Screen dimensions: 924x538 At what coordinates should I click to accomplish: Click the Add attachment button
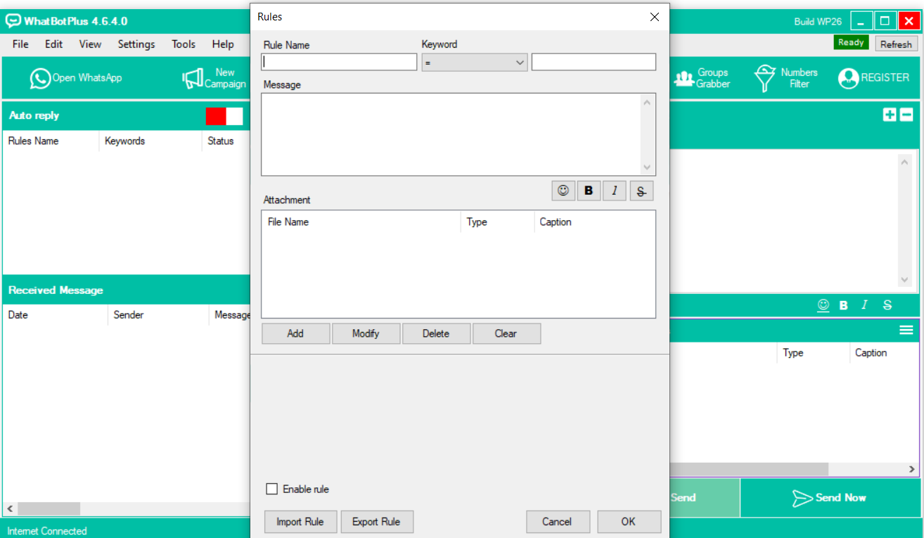click(295, 333)
